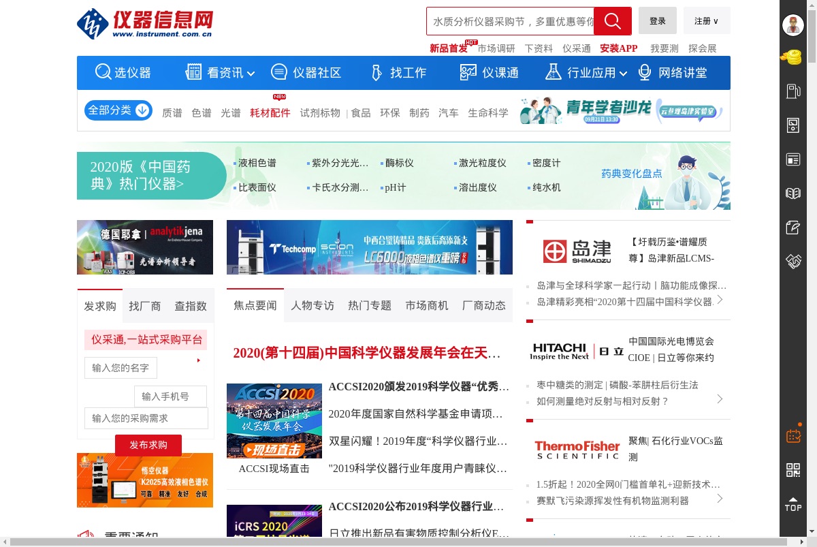Switch to 厂商动态 tab
This screenshot has height=547, width=817.
pyautogui.click(x=484, y=305)
